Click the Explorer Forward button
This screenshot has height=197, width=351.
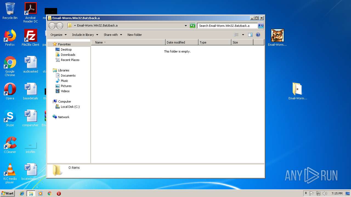coord(60,26)
